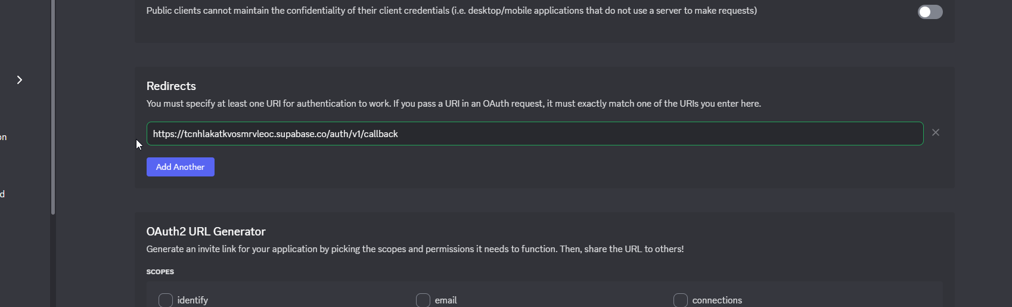Screen dimensions: 1012x307
Task: Select the email scope label text
Action: [446, 300]
